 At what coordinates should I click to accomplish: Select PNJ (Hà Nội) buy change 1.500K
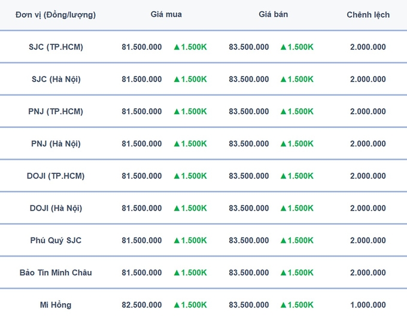pos(190,144)
